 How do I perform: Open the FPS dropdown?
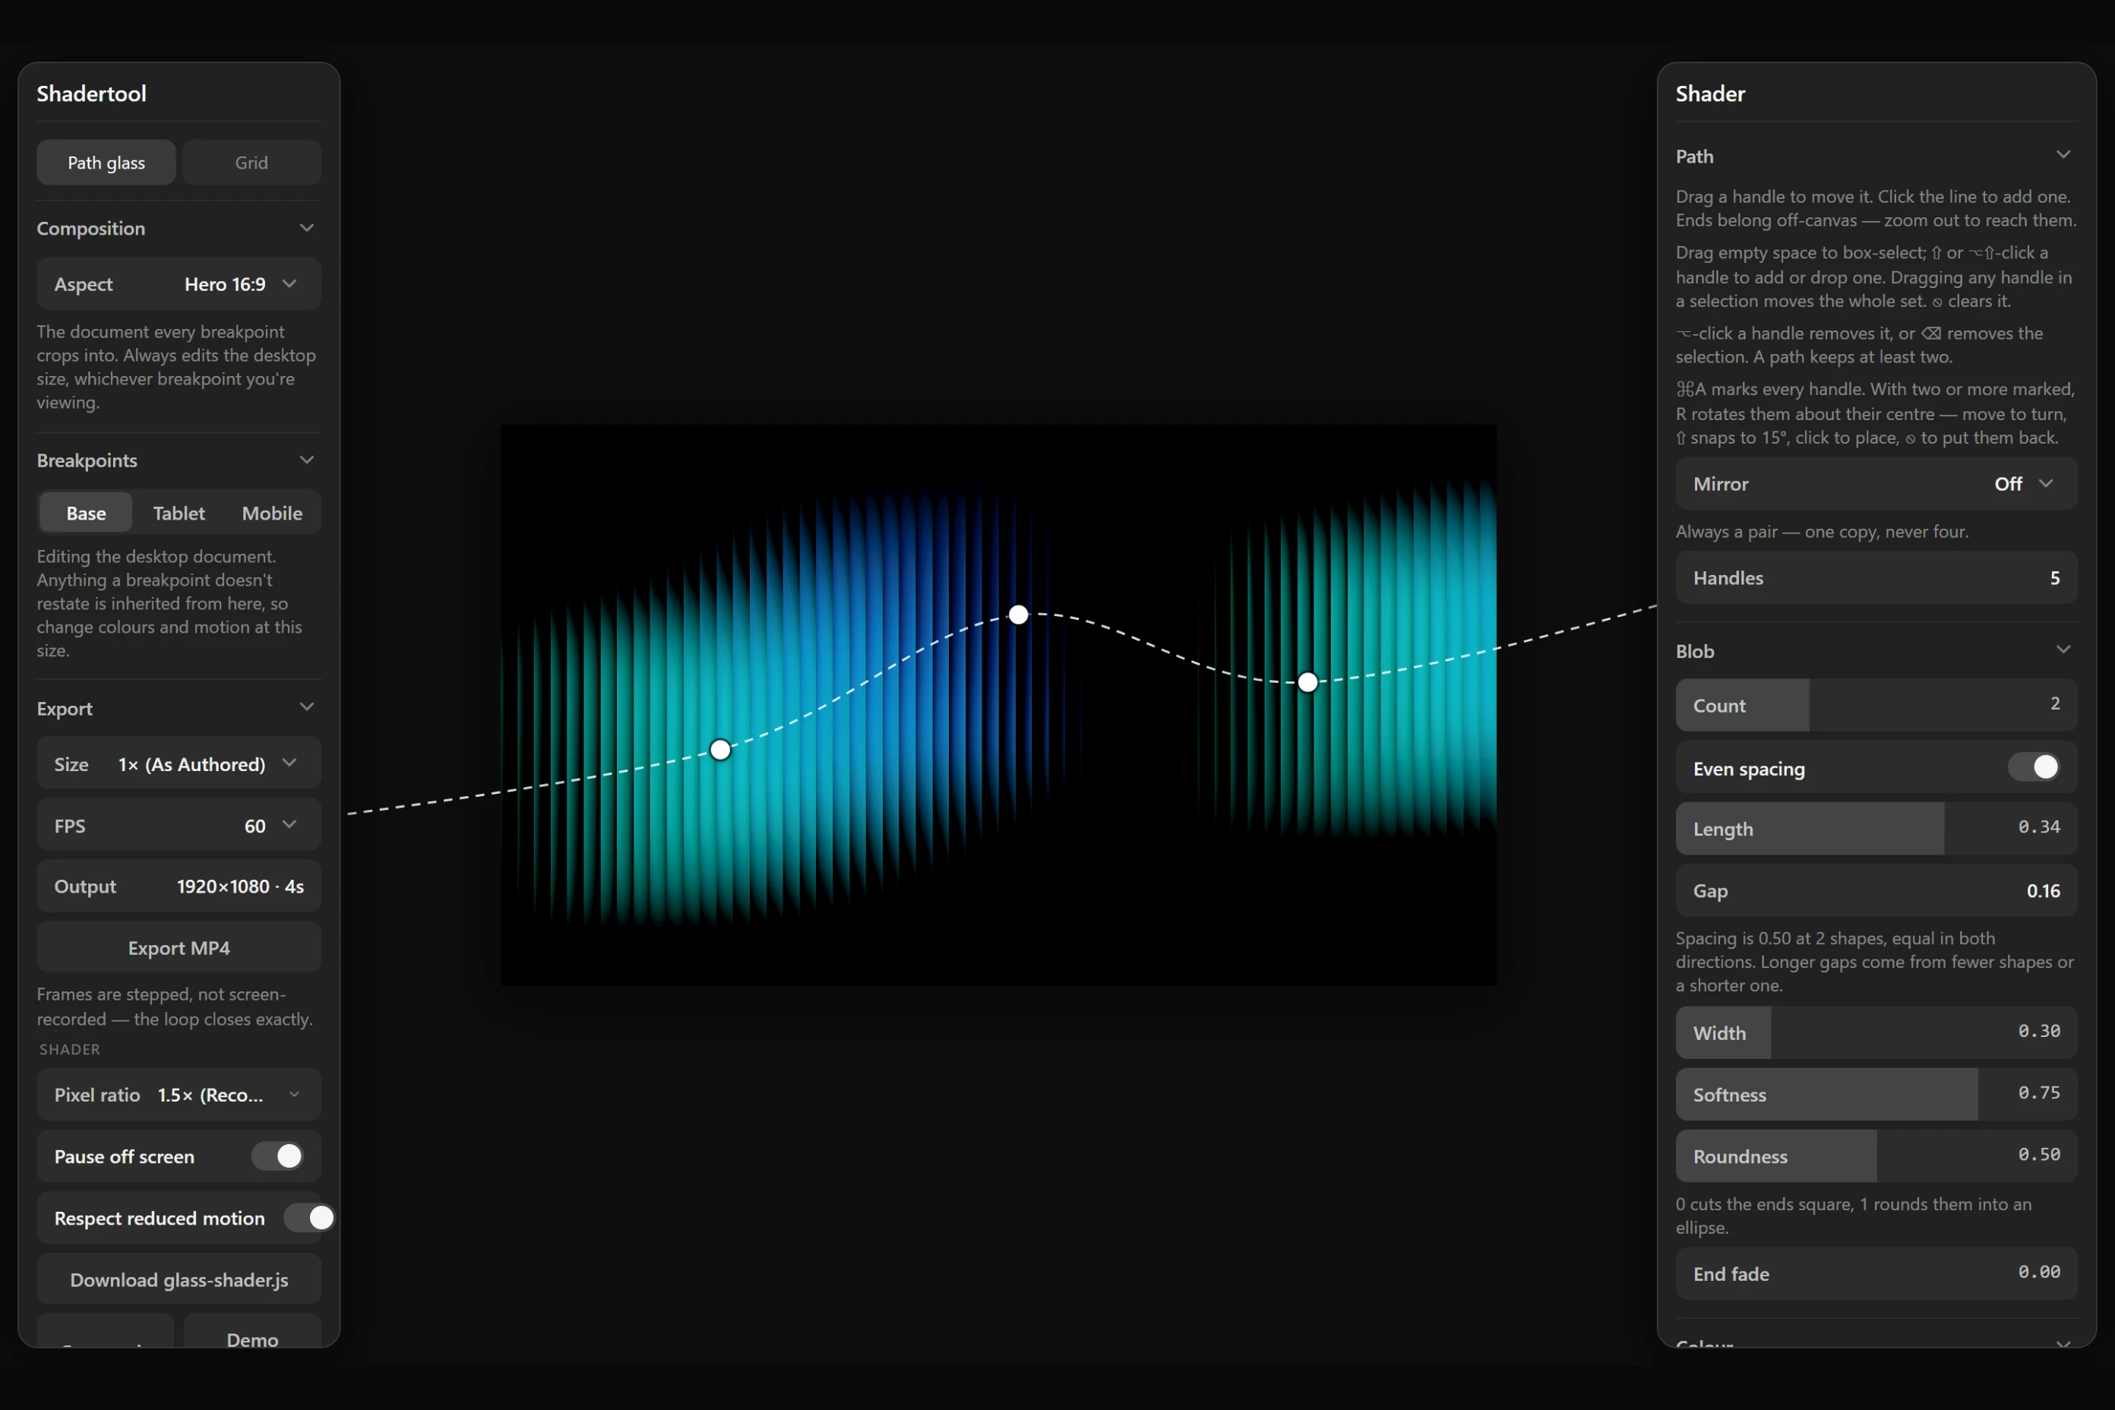click(x=179, y=826)
